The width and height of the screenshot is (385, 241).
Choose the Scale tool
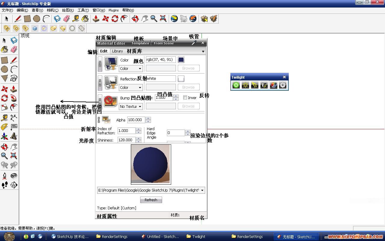pos(5,107)
